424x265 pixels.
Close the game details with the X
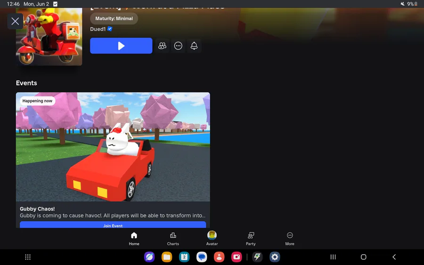coord(15,21)
